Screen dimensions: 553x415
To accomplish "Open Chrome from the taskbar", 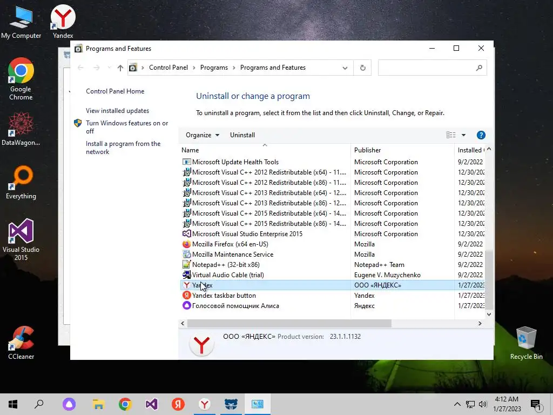I will click(125, 404).
